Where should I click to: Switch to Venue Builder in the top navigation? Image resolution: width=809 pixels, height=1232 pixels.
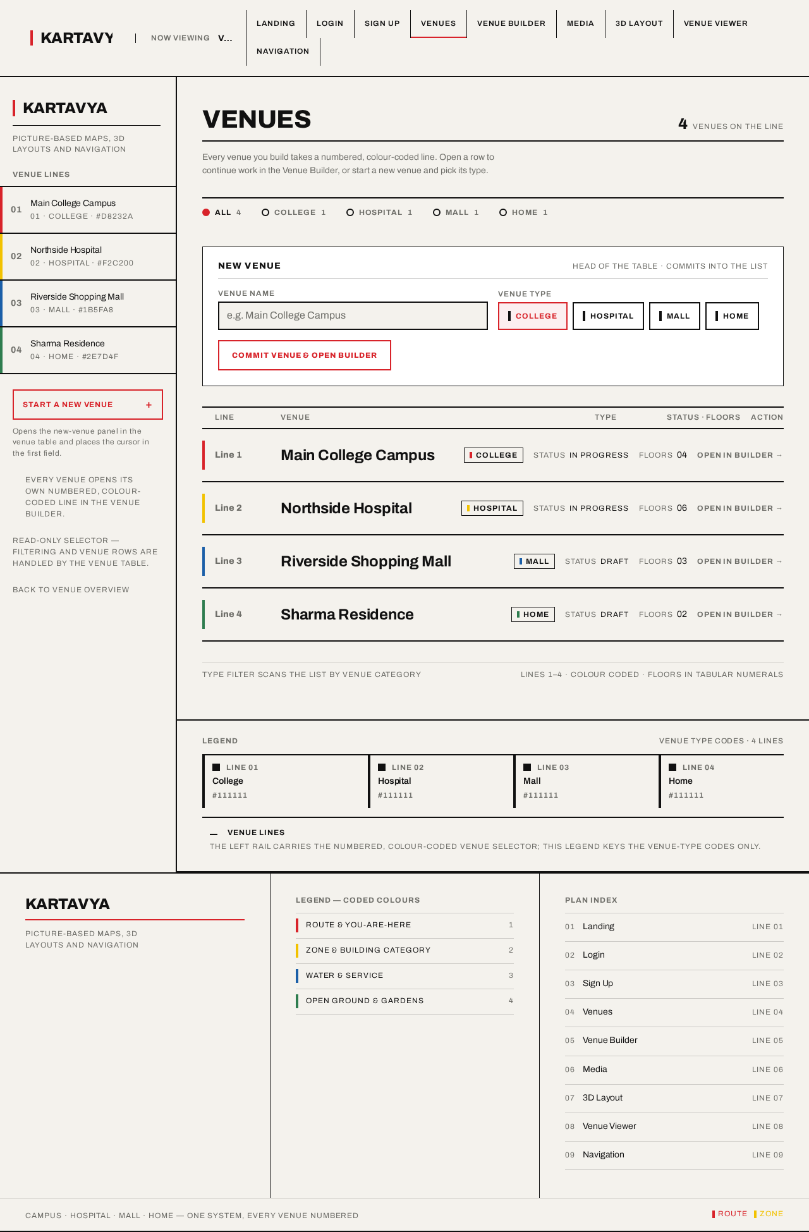[511, 23]
